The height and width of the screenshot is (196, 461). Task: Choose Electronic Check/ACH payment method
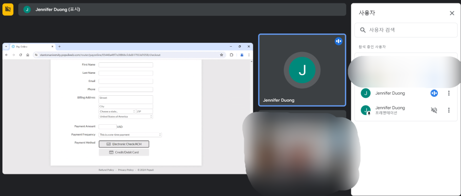click(124, 144)
